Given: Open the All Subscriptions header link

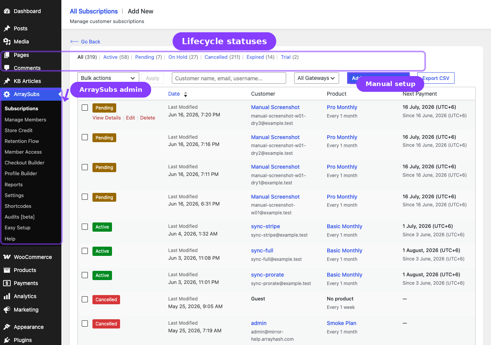Looking at the screenshot, I should pyautogui.click(x=94, y=11).
